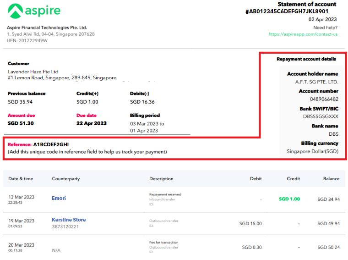
Task: Click customer name Lavender Haze Pte Ltd
Action: tap(33, 72)
